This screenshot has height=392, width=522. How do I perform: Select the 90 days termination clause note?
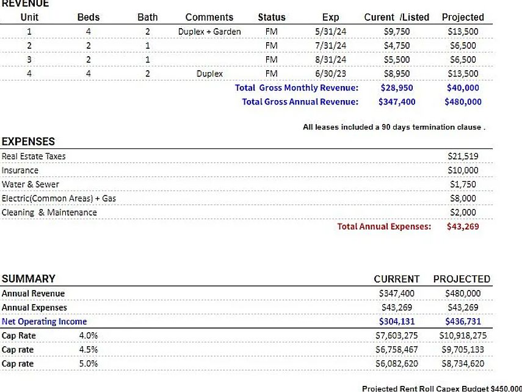click(x=394, y=127)
